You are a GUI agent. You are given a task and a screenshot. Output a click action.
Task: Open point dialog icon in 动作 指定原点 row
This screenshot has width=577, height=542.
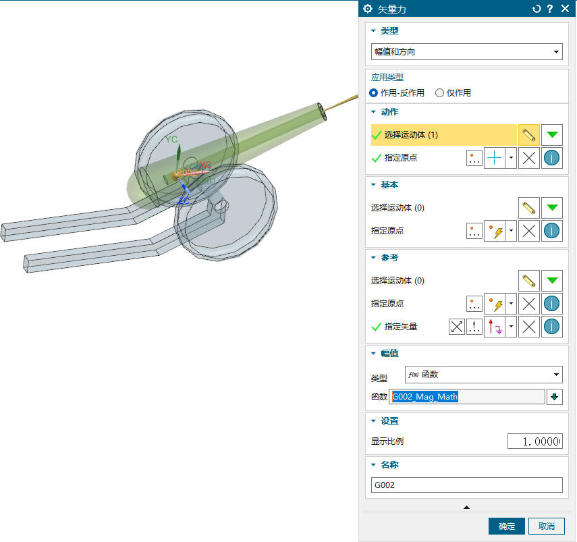[474, 158]
